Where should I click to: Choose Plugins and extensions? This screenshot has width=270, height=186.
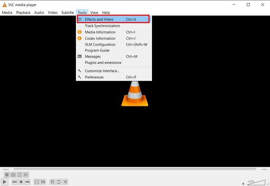(114, 63)
